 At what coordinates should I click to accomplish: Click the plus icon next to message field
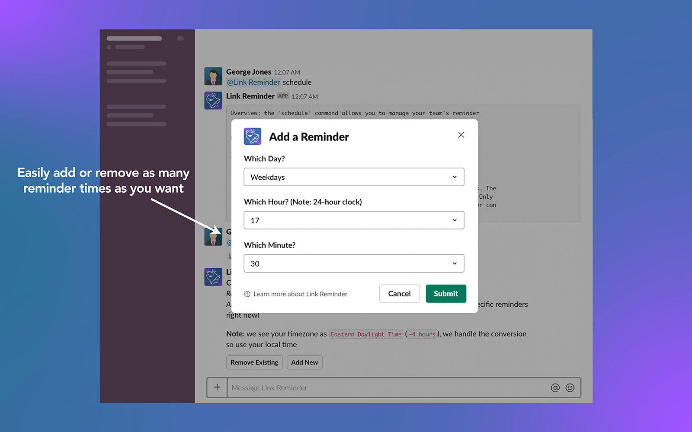click(x=217, y=388)
